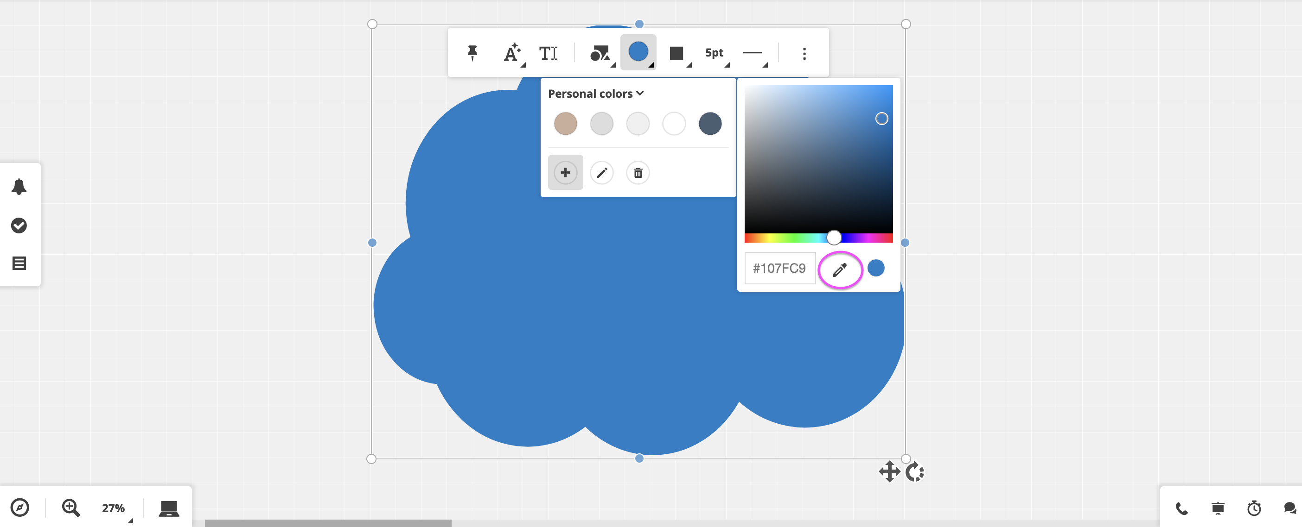Open the three-dot more options menu

[x=804, y=54]
